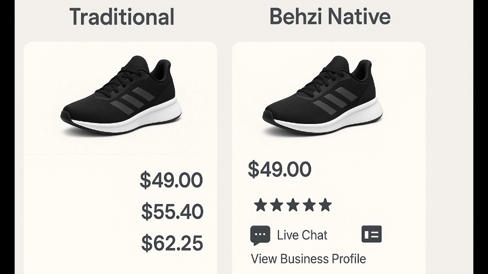The width and height of the screenshot is (488, 274).
Task: Open the View Business Profile link
Action: click(x=308, y=259)
